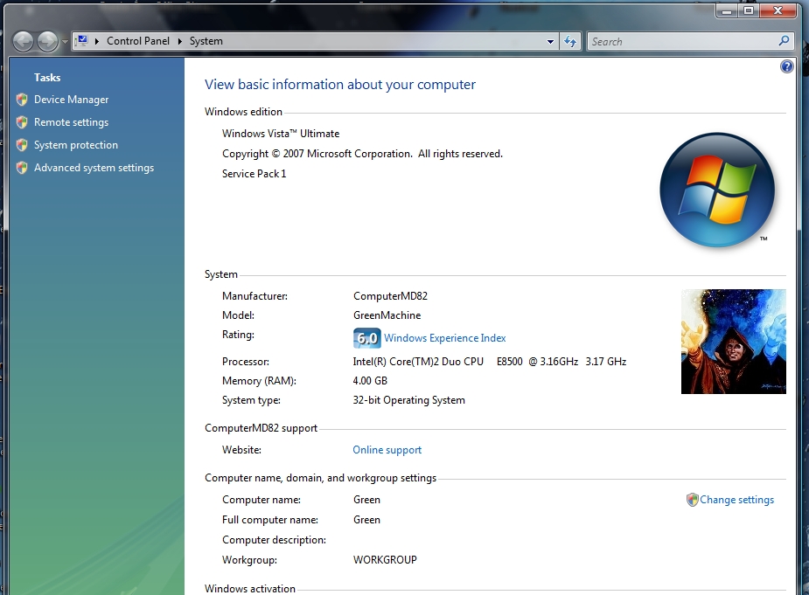Screen dimensions: 809x595
Task: Click shield icon beside Advanced system settings
Action: (22, 168)
